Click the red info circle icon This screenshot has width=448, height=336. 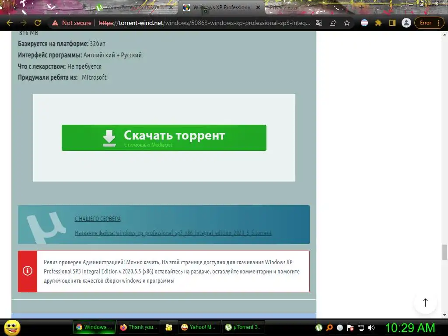click(28, 270)
